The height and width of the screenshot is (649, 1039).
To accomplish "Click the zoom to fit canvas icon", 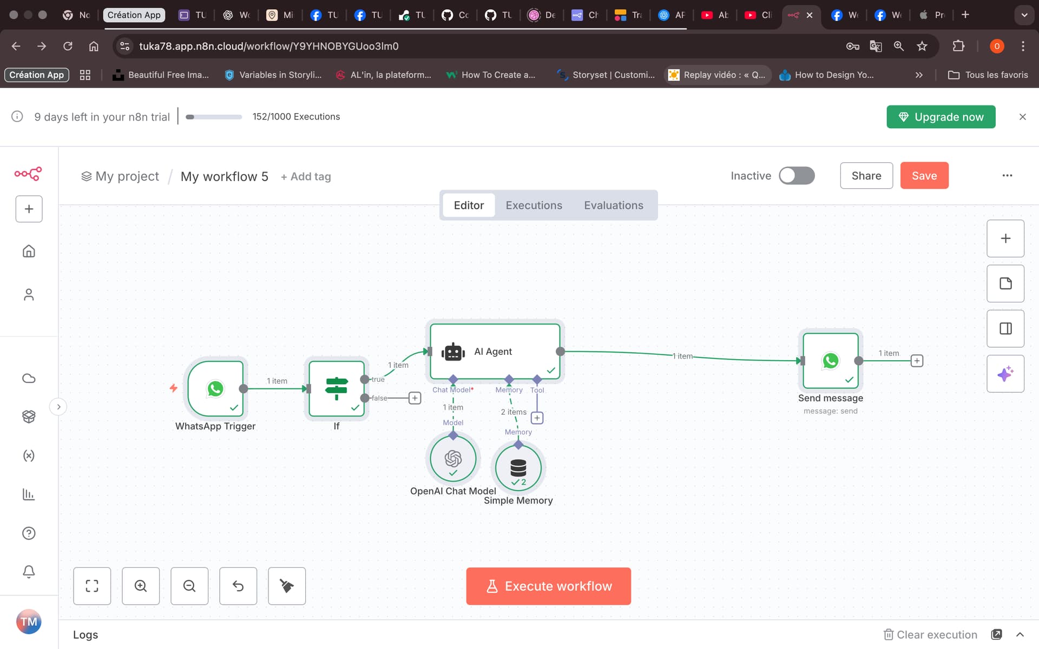I will point(92,586).
